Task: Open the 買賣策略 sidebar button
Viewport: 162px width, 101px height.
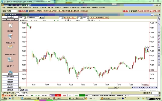Action: pyautogui.click(x=10, y=82)
